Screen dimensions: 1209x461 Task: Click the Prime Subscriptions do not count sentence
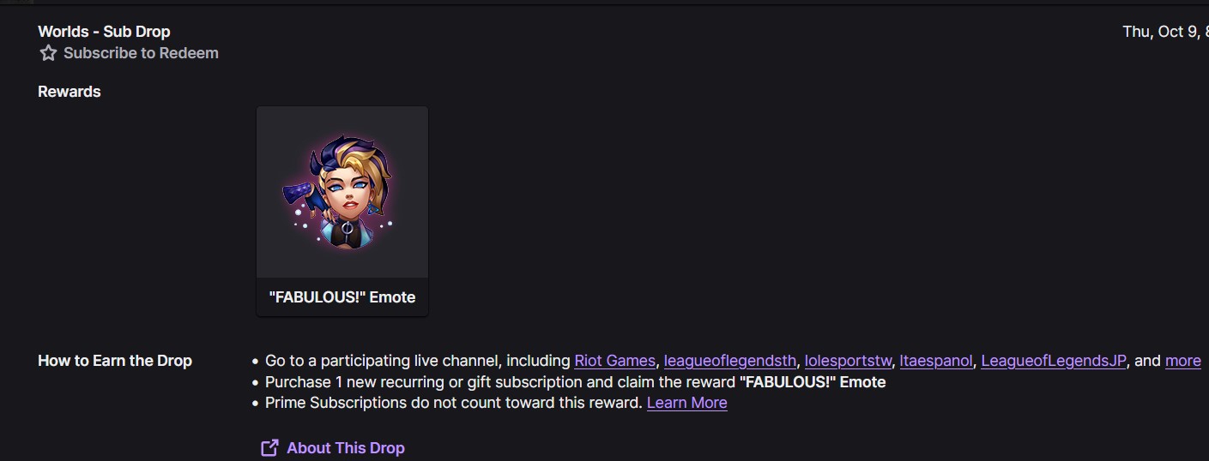(x=454, y=403)
